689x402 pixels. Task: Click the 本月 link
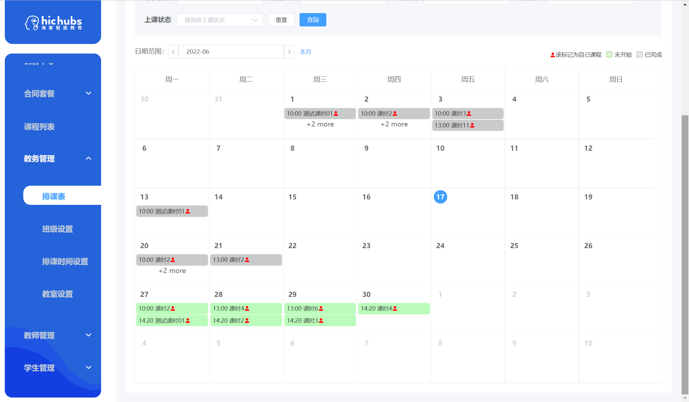pyautogui.click(x=305, y=52)
